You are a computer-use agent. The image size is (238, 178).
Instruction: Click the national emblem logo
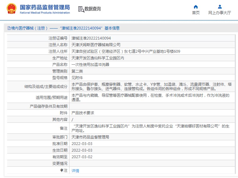[12, 9]
